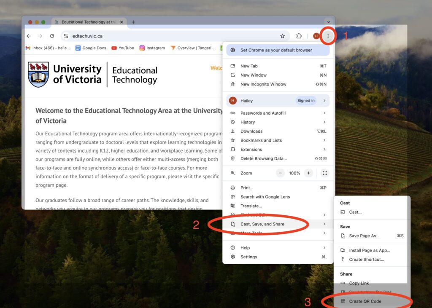The height and width of the screenshot is (308, 432).
Task: Select Install Page as App...
Action: [x=372, y=250]
